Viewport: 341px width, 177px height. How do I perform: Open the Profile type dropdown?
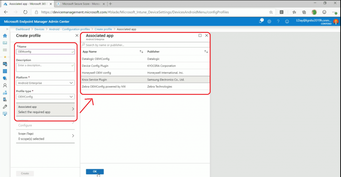(45, 97)
